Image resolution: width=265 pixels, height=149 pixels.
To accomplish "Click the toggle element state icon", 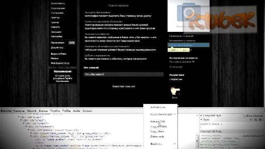I will coord(255,120).
